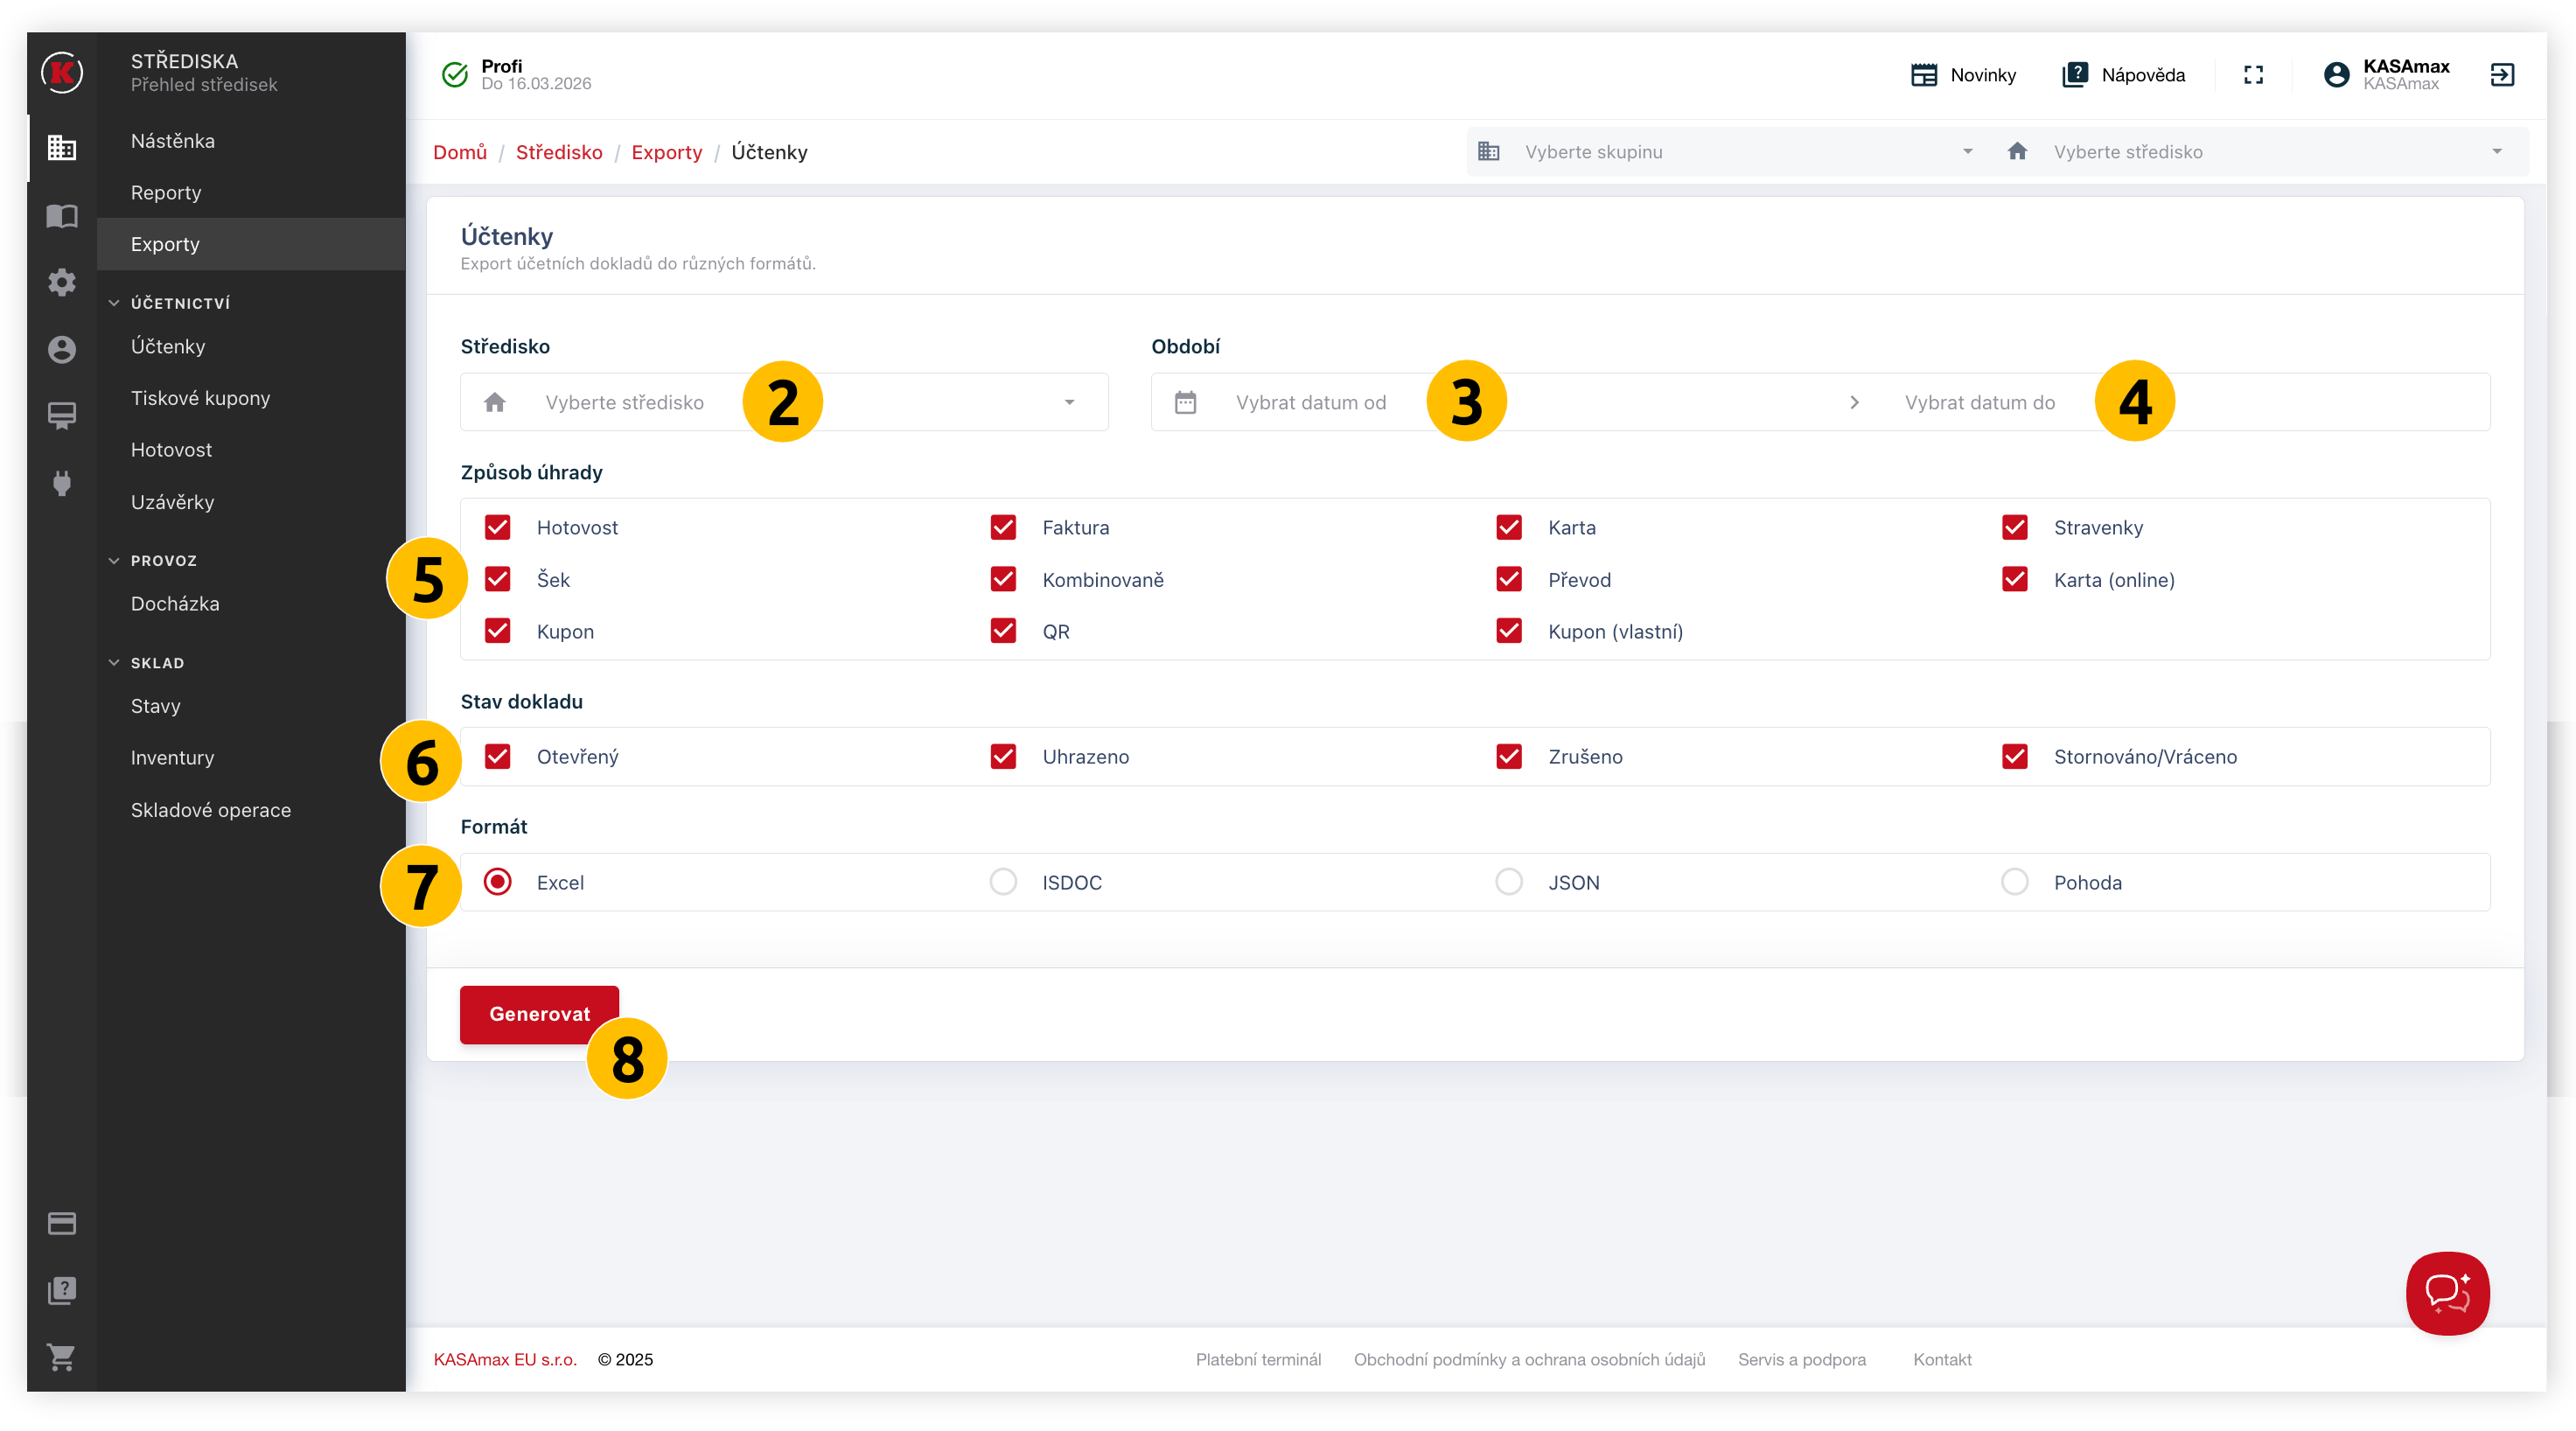
Task: Click the user account sidebar icon
Action: [x=62, y=349]
